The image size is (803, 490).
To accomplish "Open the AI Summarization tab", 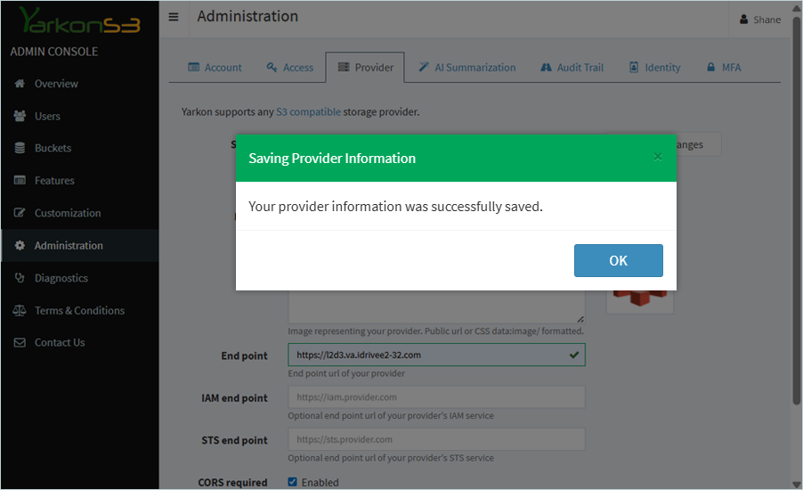I will coord(467,68).
